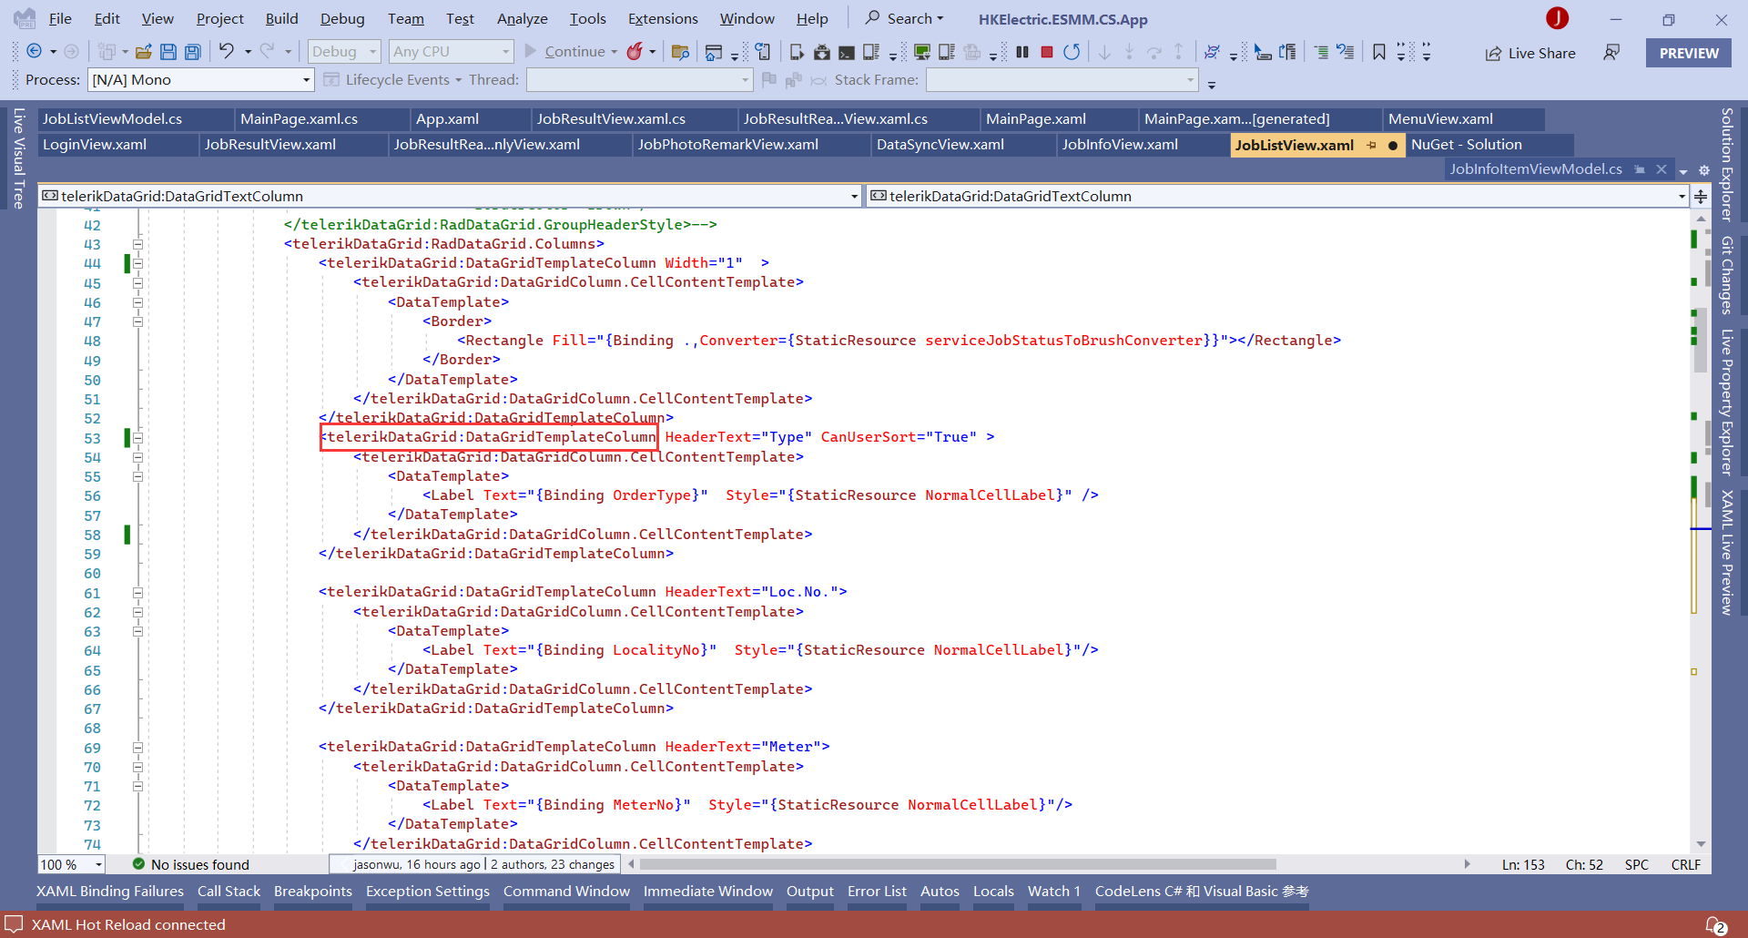
Task: Open the Send Feedback icon
Action: (1611, 53)
